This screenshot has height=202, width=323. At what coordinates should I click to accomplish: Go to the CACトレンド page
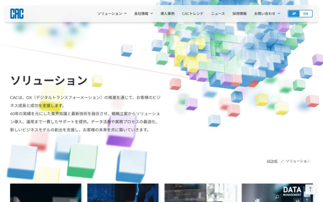[x=192, y=14]
